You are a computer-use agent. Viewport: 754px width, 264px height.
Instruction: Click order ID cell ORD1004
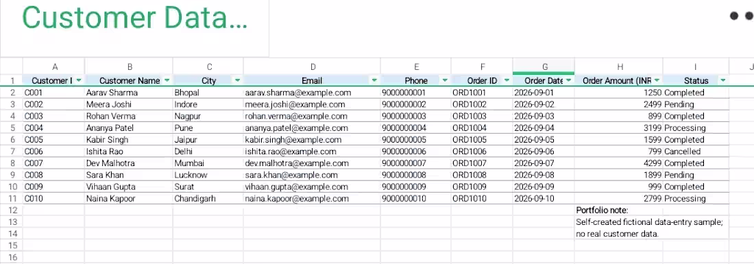(482, 128)
